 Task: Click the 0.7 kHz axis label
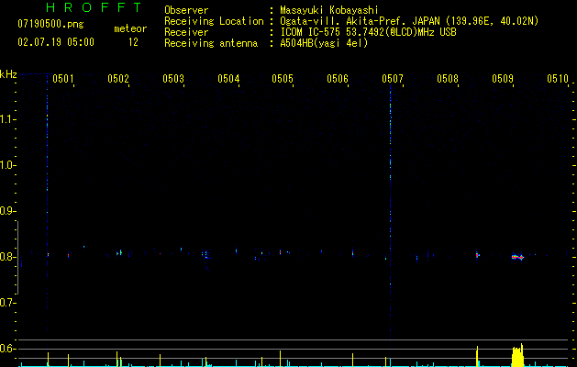coord(7,303)
